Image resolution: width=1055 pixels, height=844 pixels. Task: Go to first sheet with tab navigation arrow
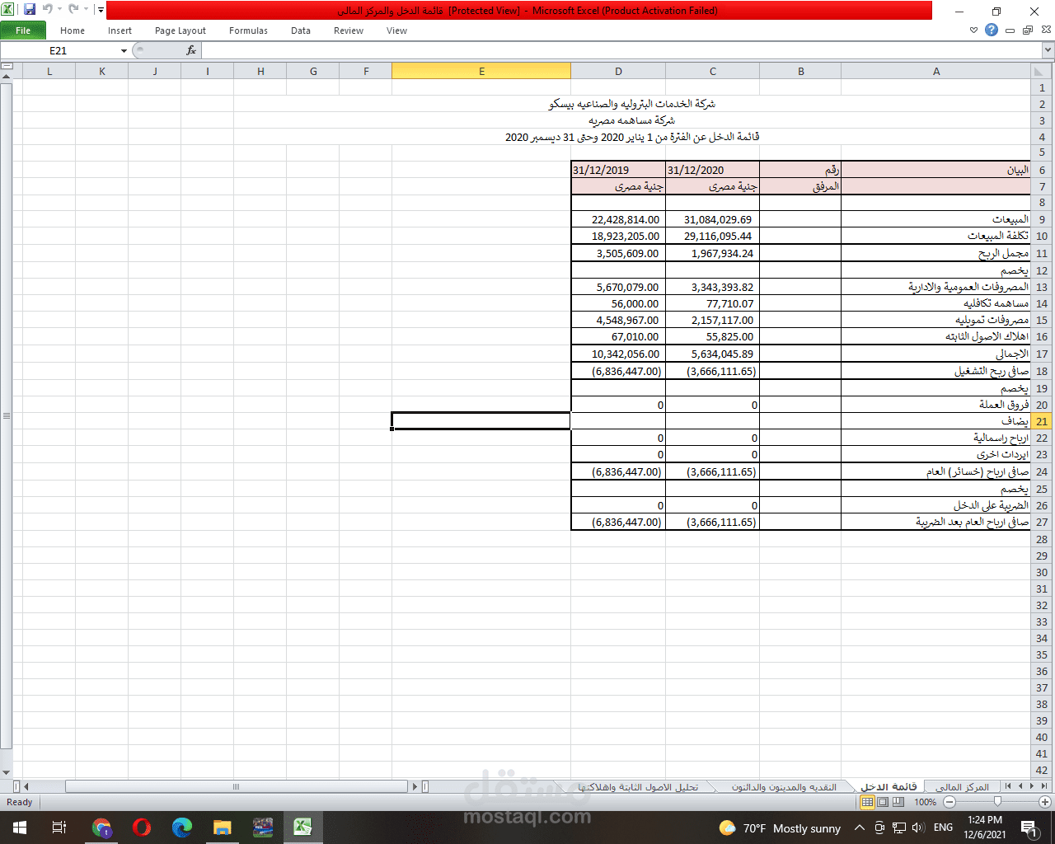point(1044,786)
